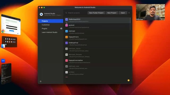
Task: Click the gray mehnaat_native project icon
Action: point(67,49)
